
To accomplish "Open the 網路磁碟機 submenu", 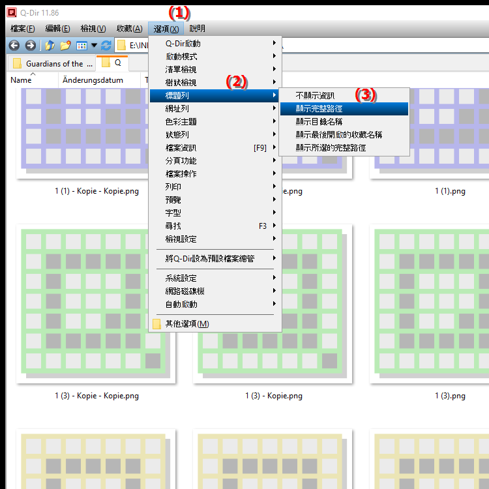I will (x=215, y=291).
